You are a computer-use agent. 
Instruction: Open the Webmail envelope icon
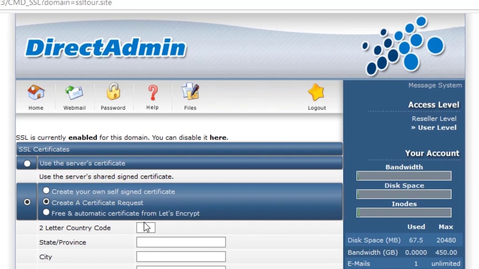coord(74,93)
